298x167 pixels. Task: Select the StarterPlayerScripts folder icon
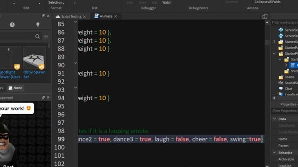[x=286, y=71]
